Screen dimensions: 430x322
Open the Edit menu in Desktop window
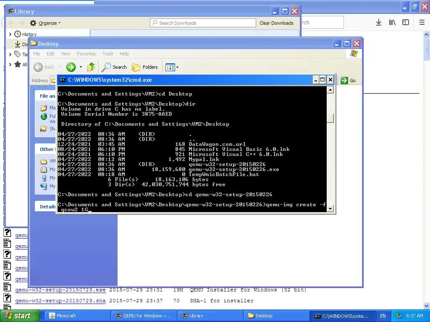click(x=50, y=54)
